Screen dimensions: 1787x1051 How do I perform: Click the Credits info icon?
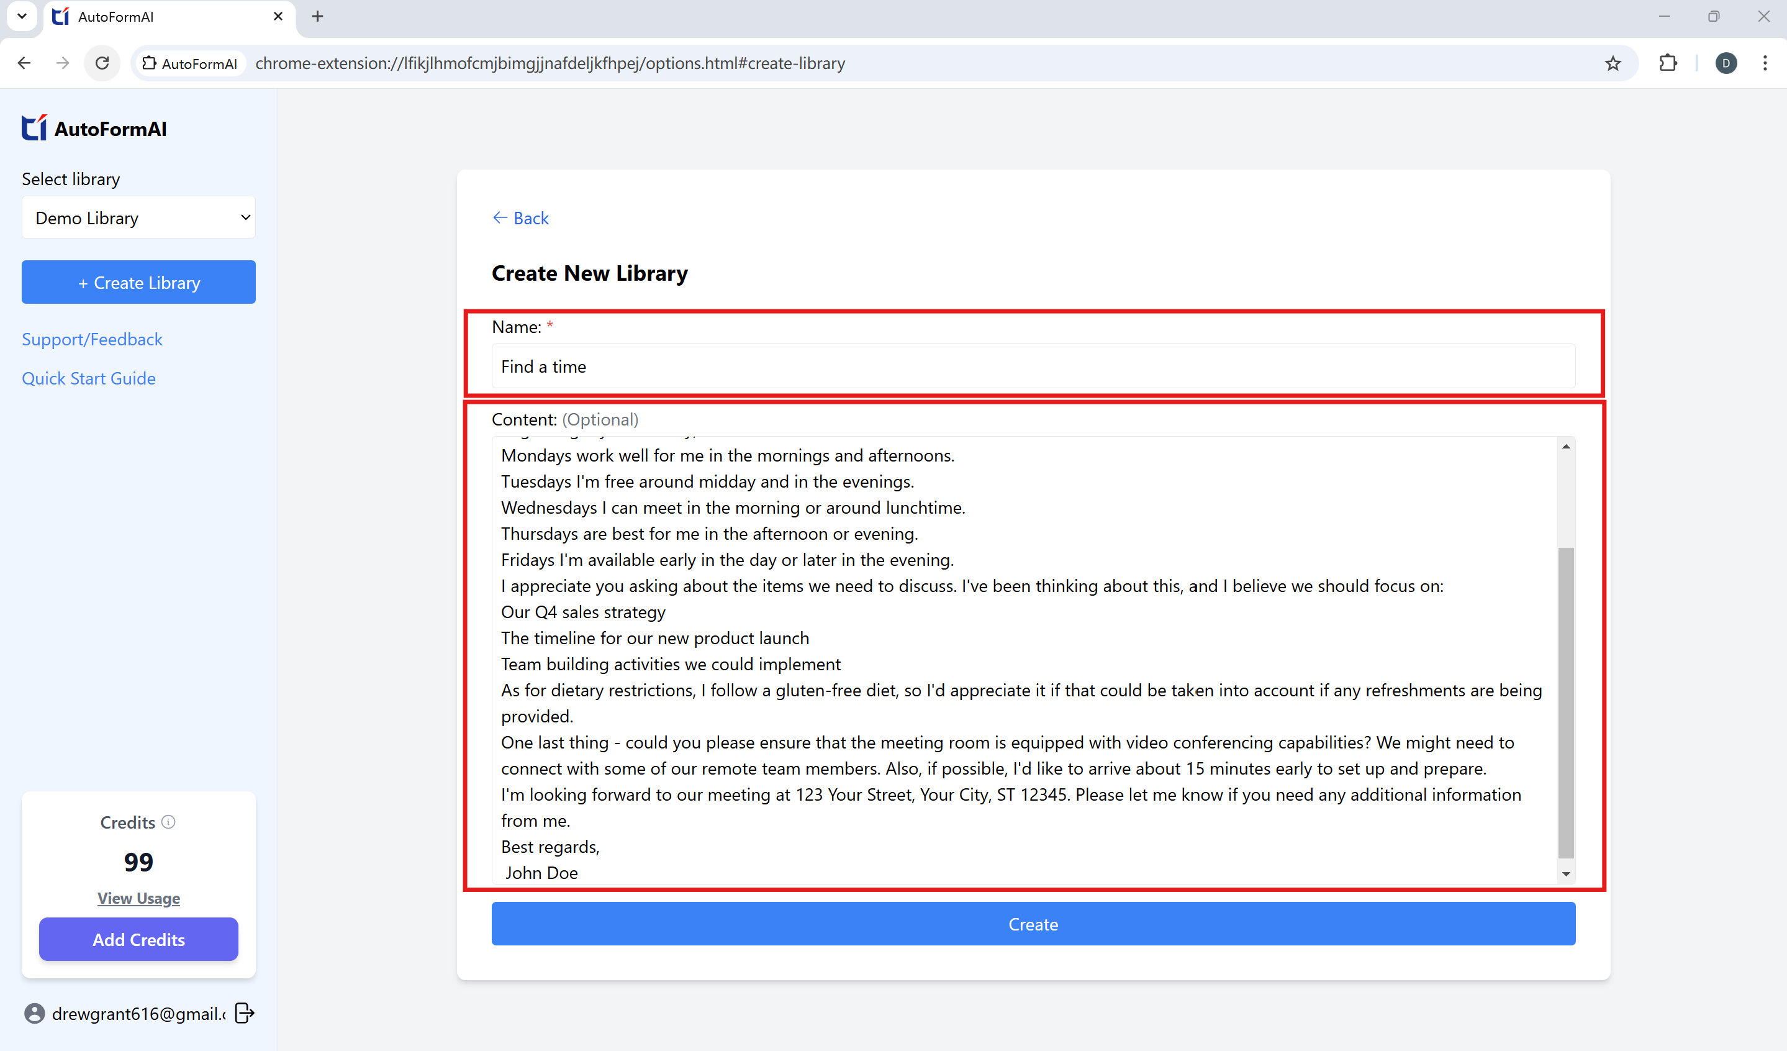pyautogui.click(x=168, y=822)
